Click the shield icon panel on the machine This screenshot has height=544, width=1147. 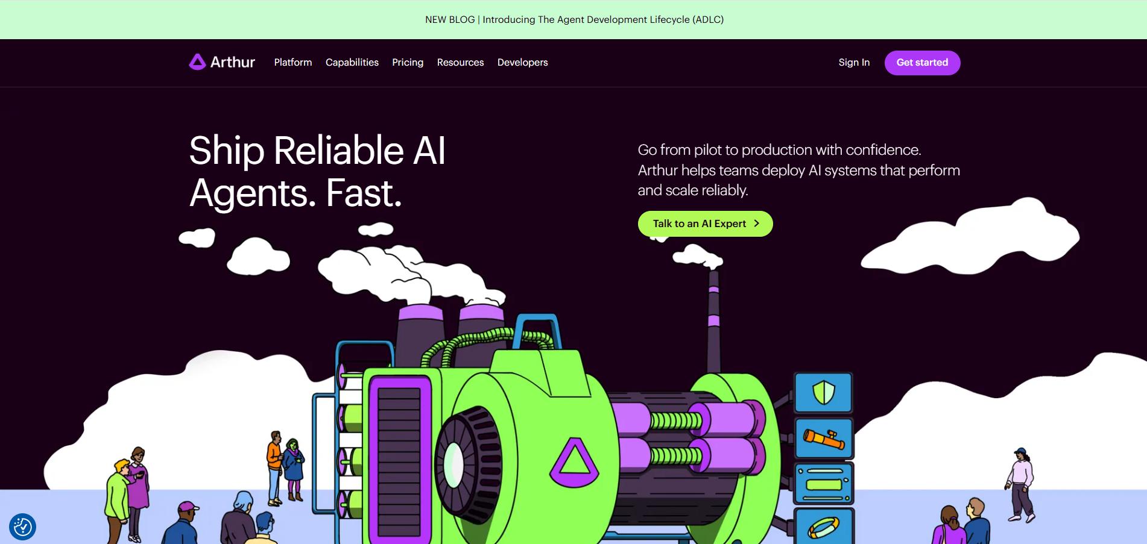pos(824,393)
